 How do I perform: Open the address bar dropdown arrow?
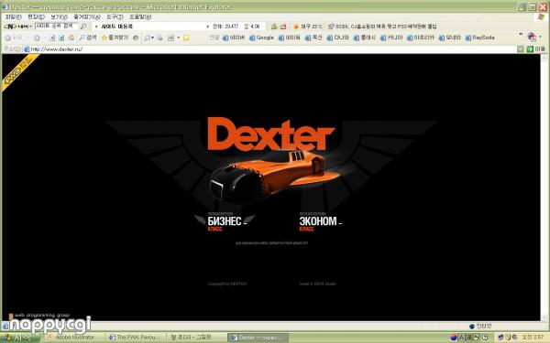(x=521, y=49)
